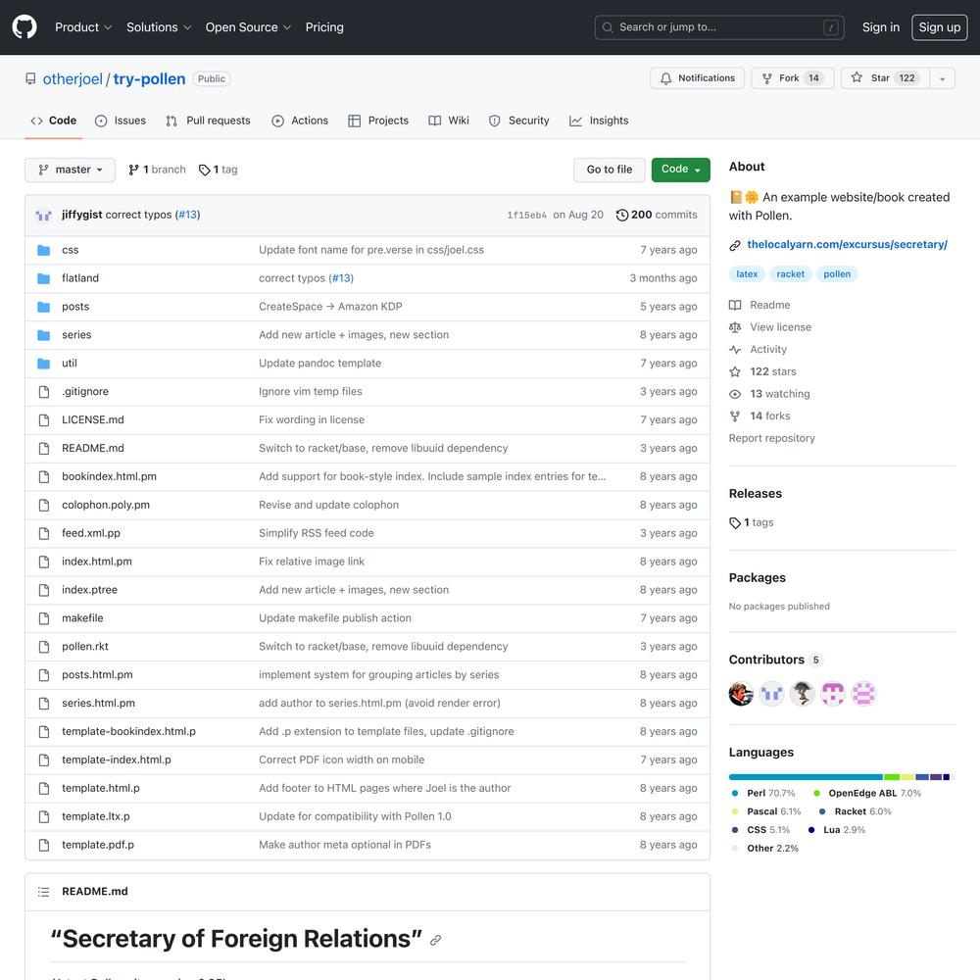Click jiffygist's avatar in commit bar

coord(44,215)
